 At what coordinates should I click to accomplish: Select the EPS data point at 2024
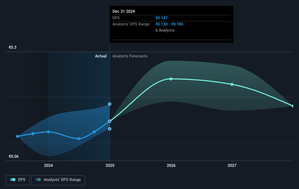tap(48, 132)
